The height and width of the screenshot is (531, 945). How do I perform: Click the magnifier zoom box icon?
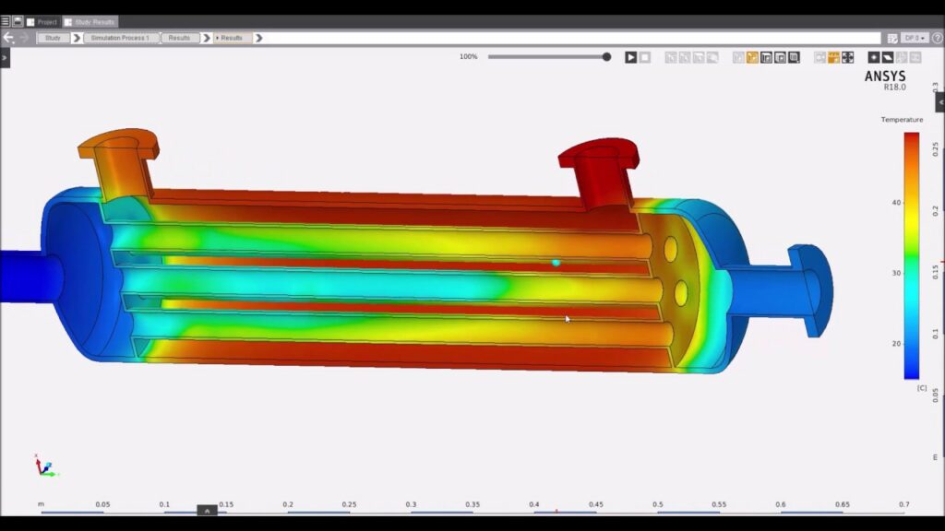click(x=794, y=57)
